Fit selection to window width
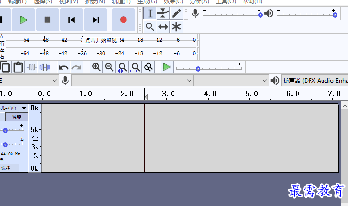The height and width of the screenshot is (206, 348). pyautogui.click(x=122, y=67)
